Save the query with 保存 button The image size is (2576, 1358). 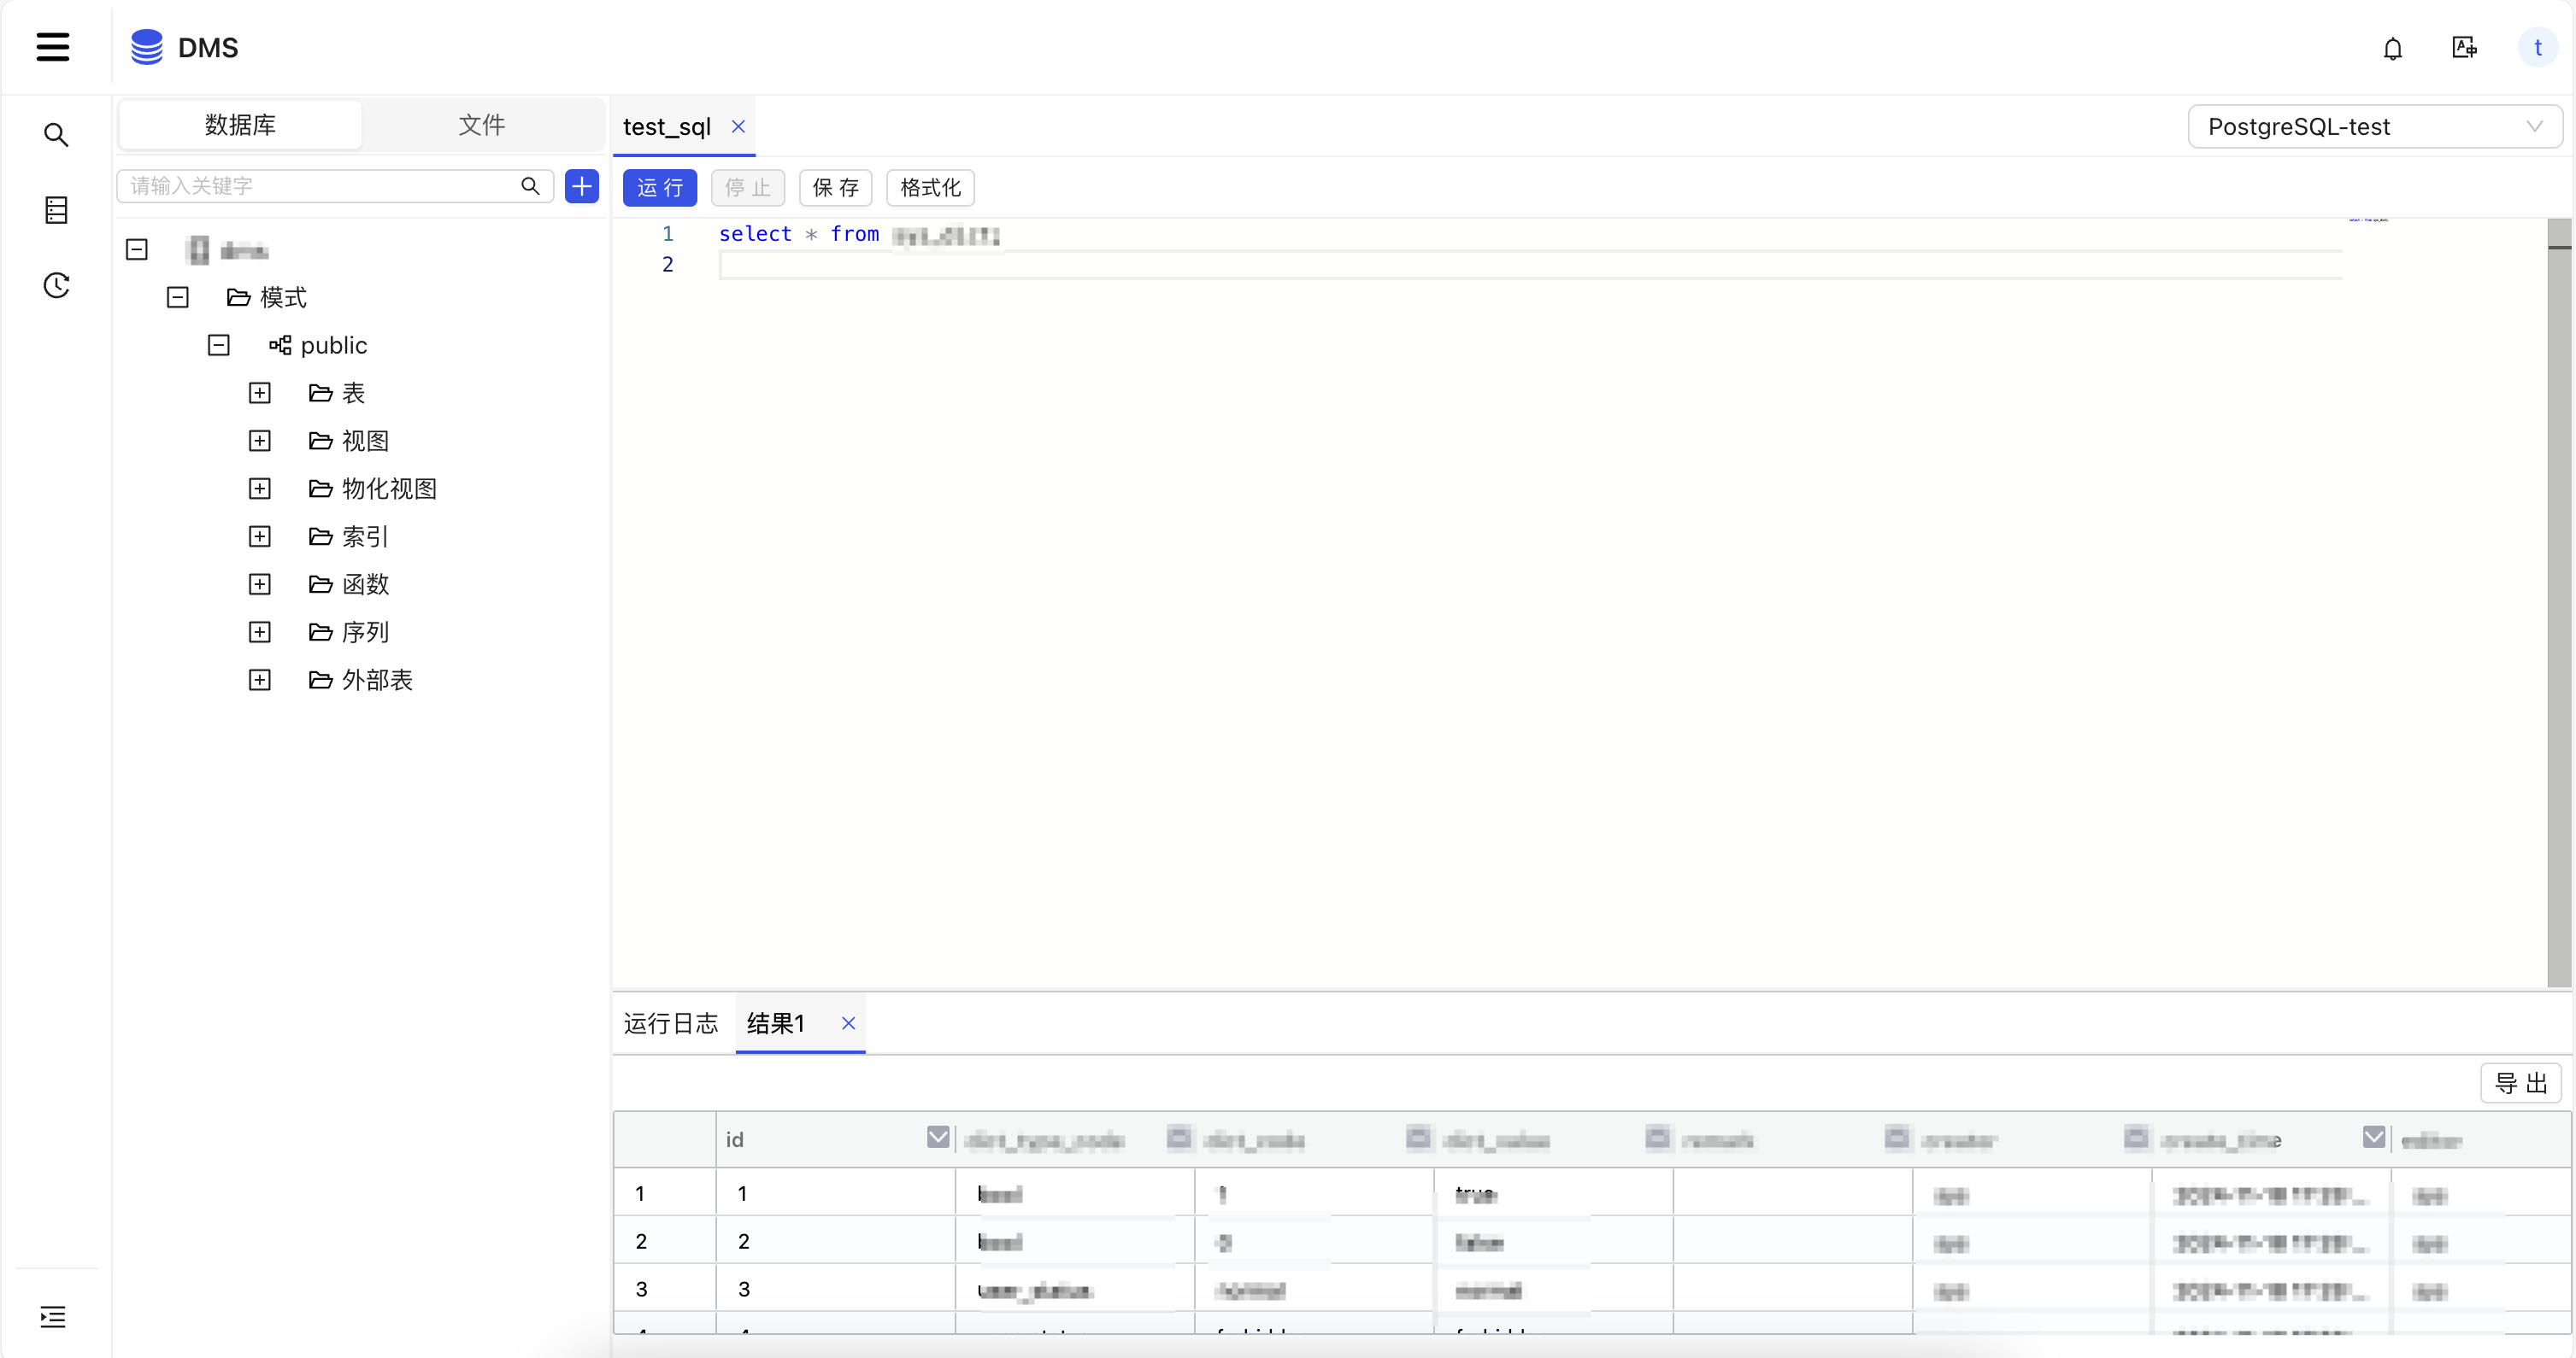click(836, 188)
